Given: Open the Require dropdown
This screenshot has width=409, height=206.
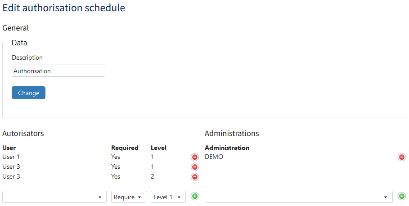Looking at the screenshot, I should tap(129, 197).
